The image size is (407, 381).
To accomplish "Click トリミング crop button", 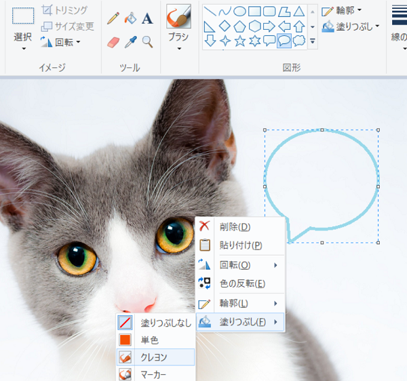I will [x=64, y=10].
